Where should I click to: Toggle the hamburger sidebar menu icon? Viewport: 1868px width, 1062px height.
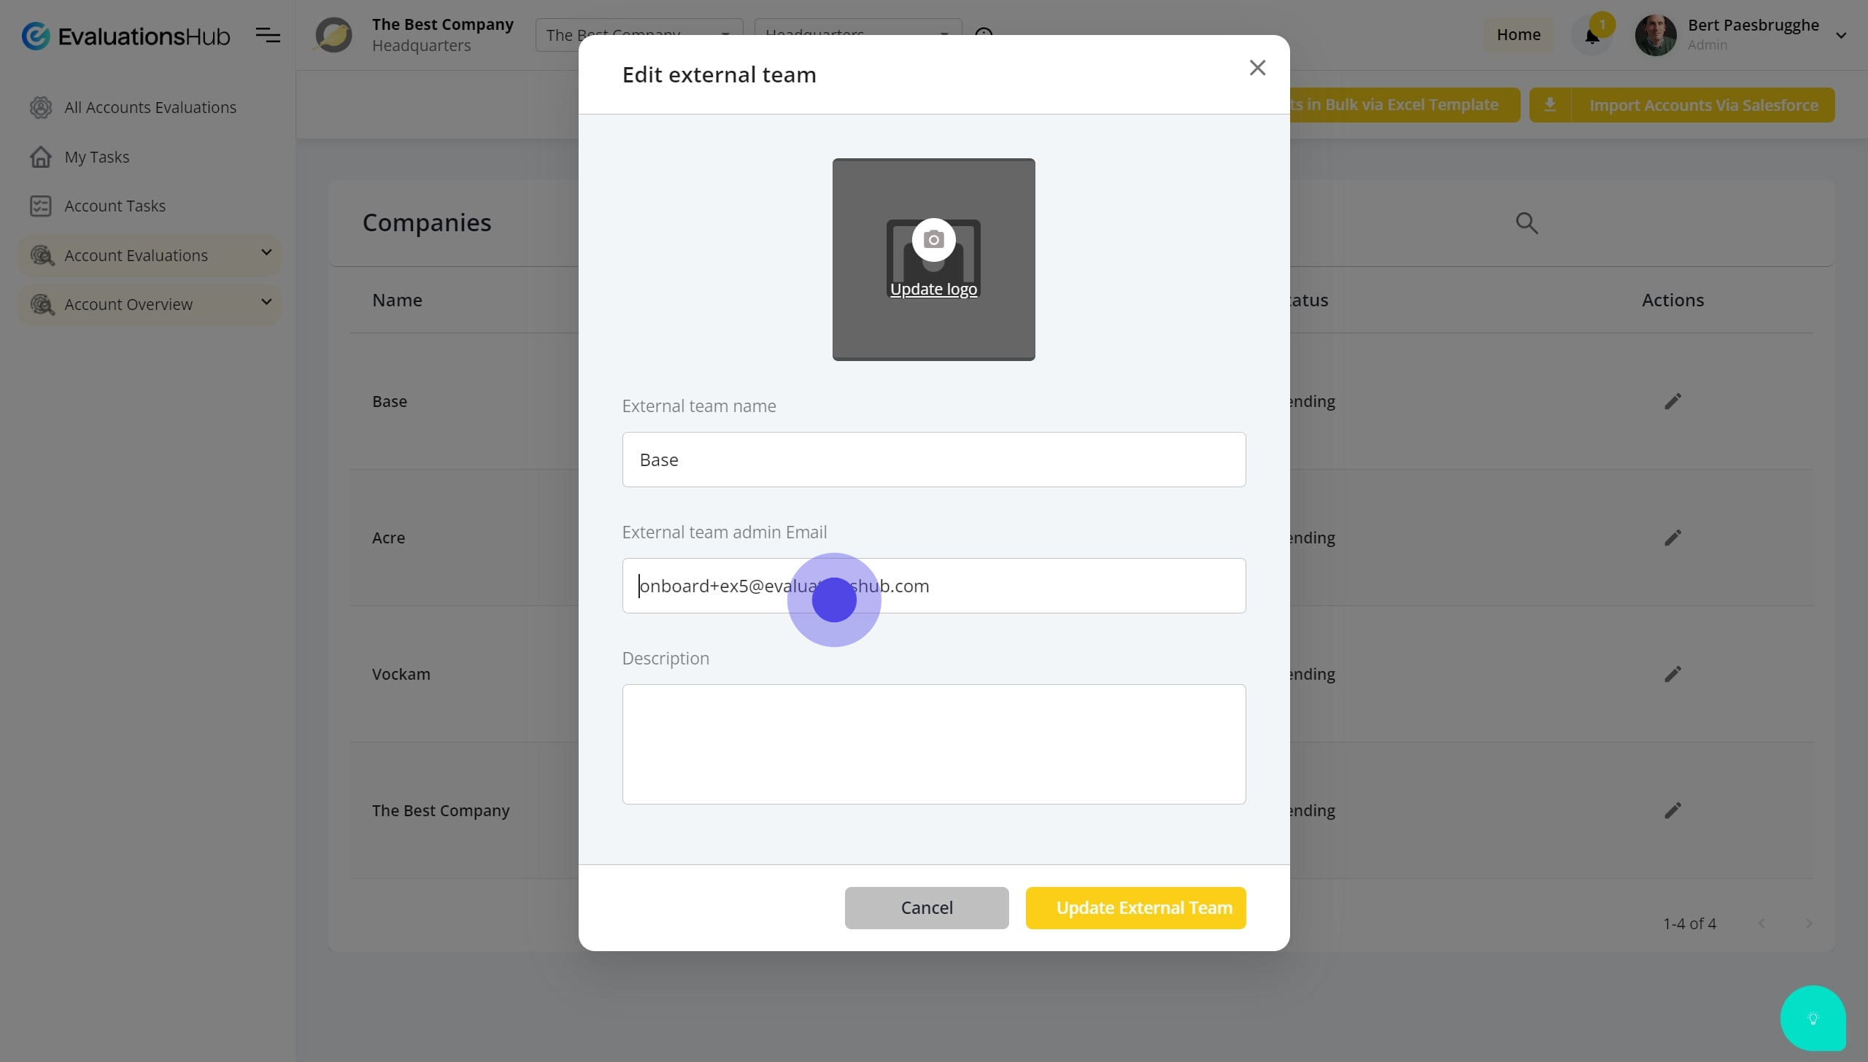(x=268, y=35)
